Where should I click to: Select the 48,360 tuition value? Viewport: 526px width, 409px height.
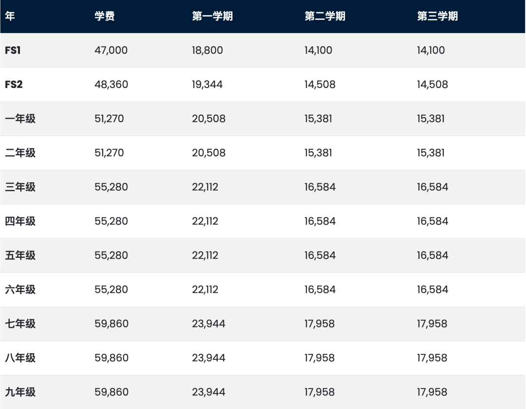111,85
